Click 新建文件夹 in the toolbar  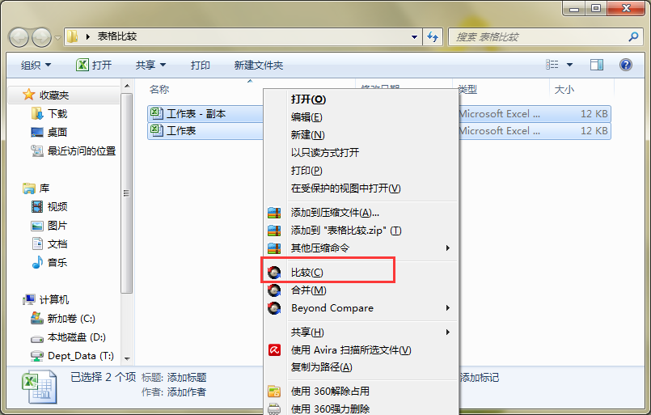[x=259, y=66]
